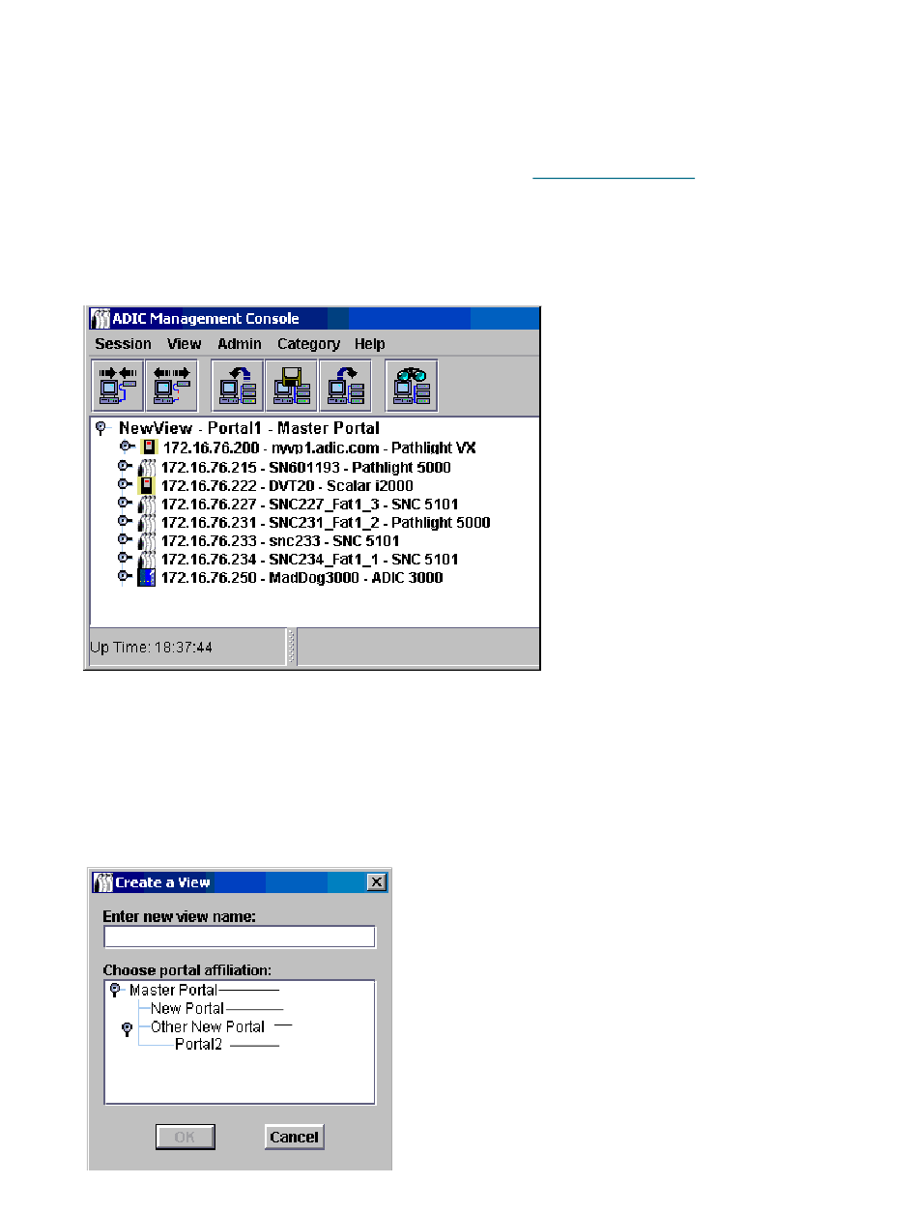The image size is (918, 1212).
Task: Choose Other New Portal in affiliation tree
Action: point(208,1026)
